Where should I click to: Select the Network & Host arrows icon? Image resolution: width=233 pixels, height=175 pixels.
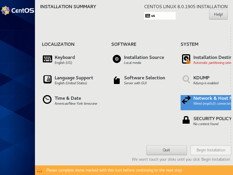click(186, 100)
